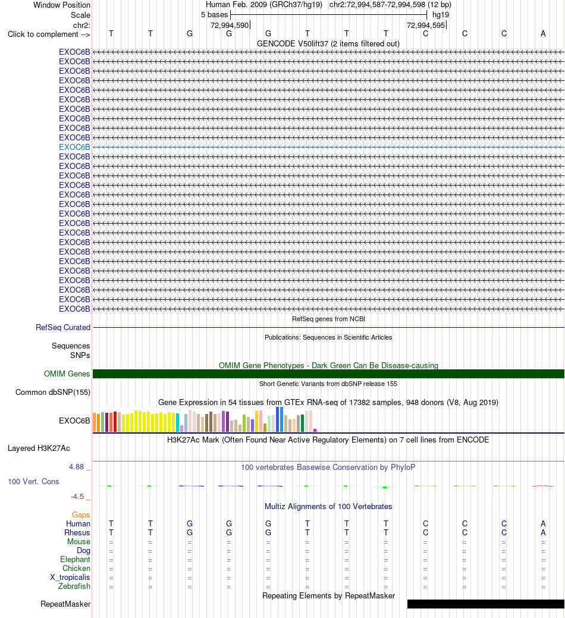Select the Mouse alignment row label
The width and height of the screenshot is (565, 618).
tap(79, 541)
